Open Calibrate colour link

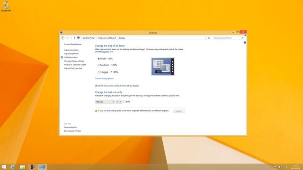click(71, 57)
